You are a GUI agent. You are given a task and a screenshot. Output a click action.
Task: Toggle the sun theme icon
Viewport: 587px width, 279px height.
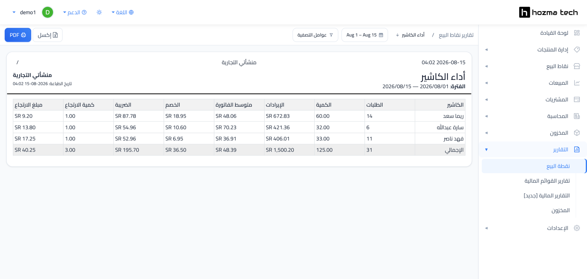[x=99, y=12]
